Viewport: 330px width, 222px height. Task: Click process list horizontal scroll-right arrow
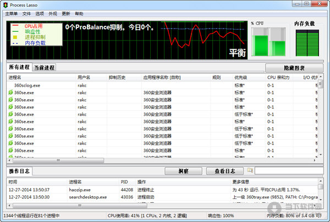coord(315,160)
